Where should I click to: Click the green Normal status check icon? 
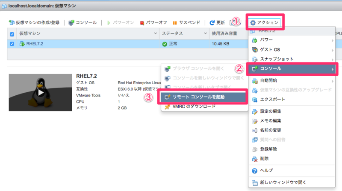click(165, 44)
